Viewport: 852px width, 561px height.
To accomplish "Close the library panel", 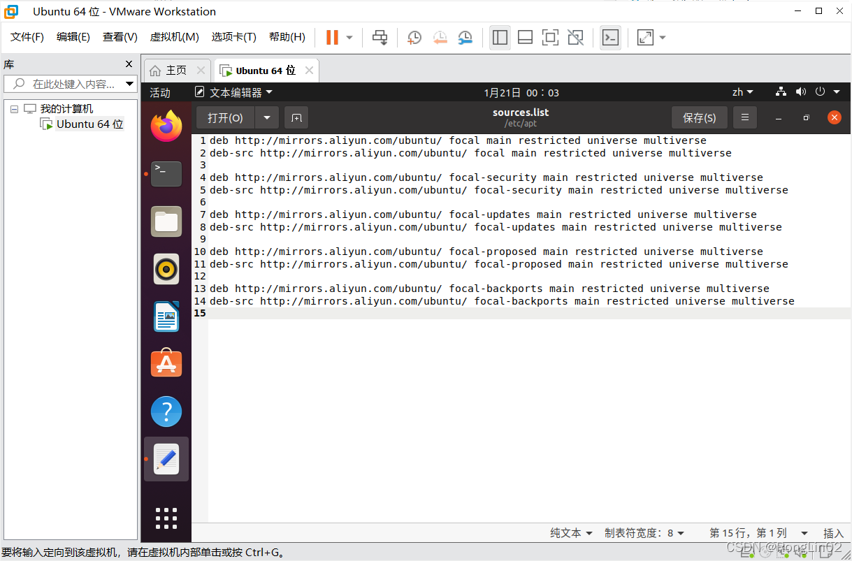I will [x=129, y=64].
